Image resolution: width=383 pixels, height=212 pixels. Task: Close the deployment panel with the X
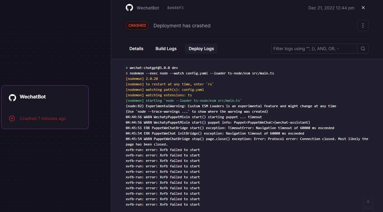click(363, 8)
